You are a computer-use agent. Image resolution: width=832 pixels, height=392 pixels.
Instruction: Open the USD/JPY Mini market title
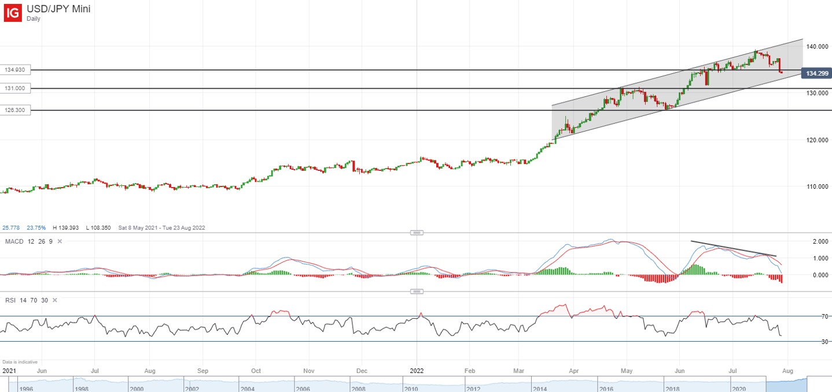(58, 9)
